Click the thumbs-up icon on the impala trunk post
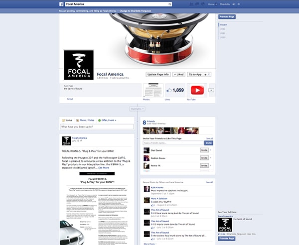 click(x=152, y=228)
